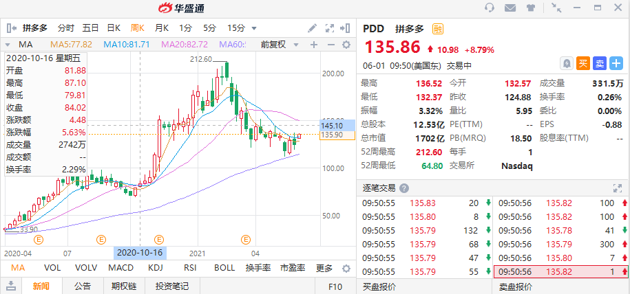Expand the 逐笔交易 panel icon

click(x=617, y=188)
